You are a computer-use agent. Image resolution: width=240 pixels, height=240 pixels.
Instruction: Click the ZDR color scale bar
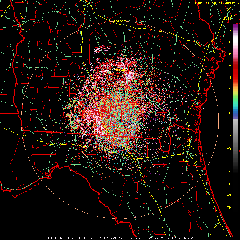point(235,119)
